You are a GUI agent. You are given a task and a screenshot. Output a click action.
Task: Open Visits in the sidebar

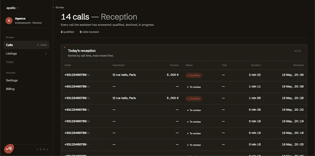coord(9,62)
